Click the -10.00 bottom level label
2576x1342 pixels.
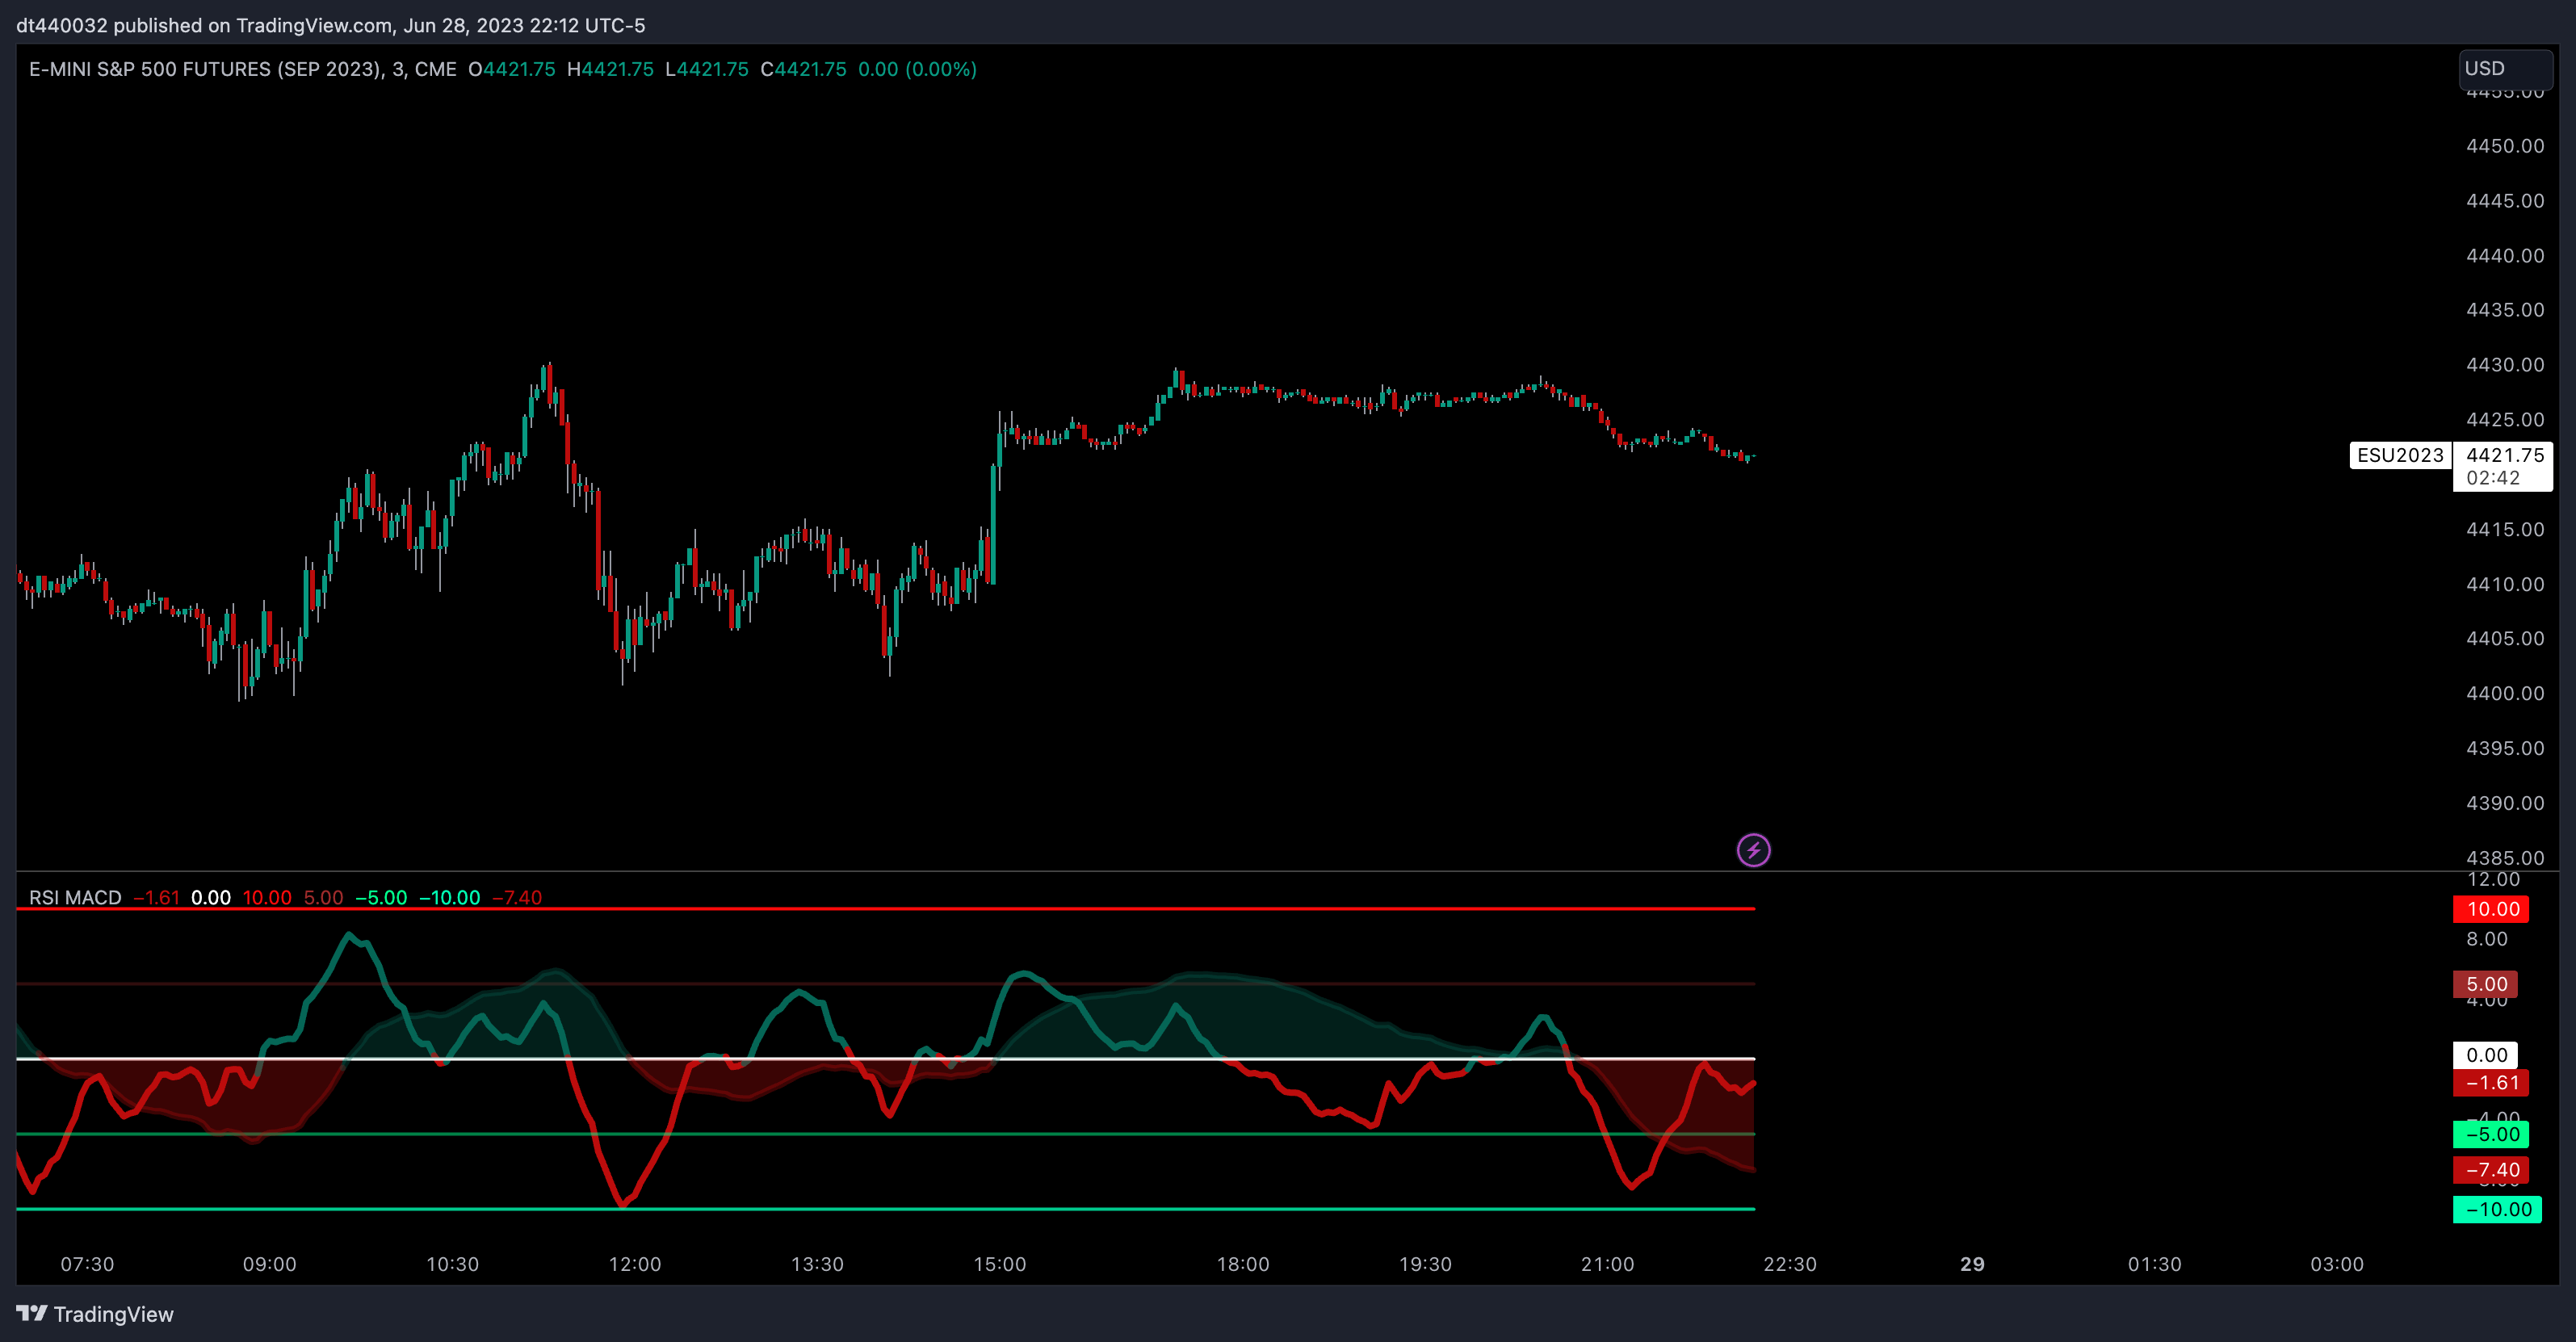click(2497, 1209)
